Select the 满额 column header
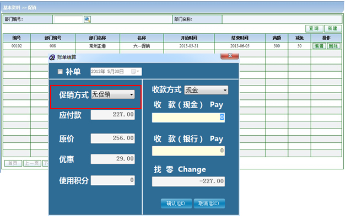Viewport: 346px width, 219px height. 277,38
